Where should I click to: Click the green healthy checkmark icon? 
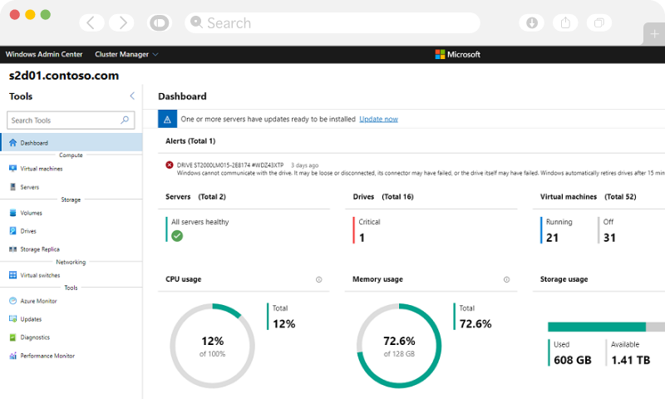[177, 236]
